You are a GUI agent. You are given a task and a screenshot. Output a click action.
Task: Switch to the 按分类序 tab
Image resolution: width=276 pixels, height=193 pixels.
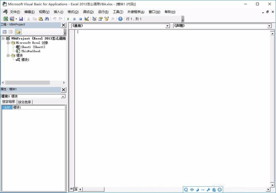(25, 102)
